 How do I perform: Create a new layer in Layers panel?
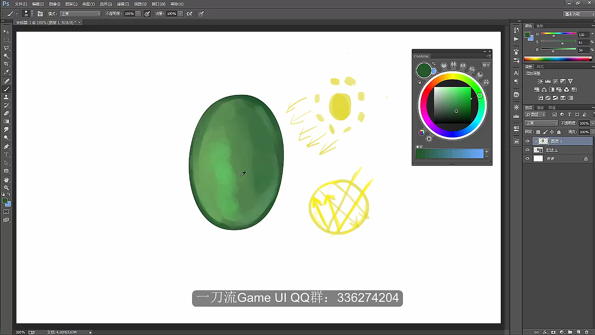point(578,332)
